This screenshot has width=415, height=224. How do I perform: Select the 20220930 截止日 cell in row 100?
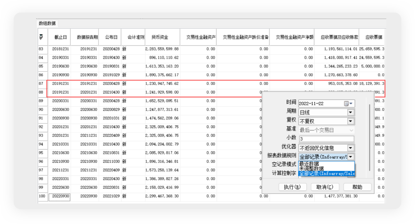coord(59,196)
